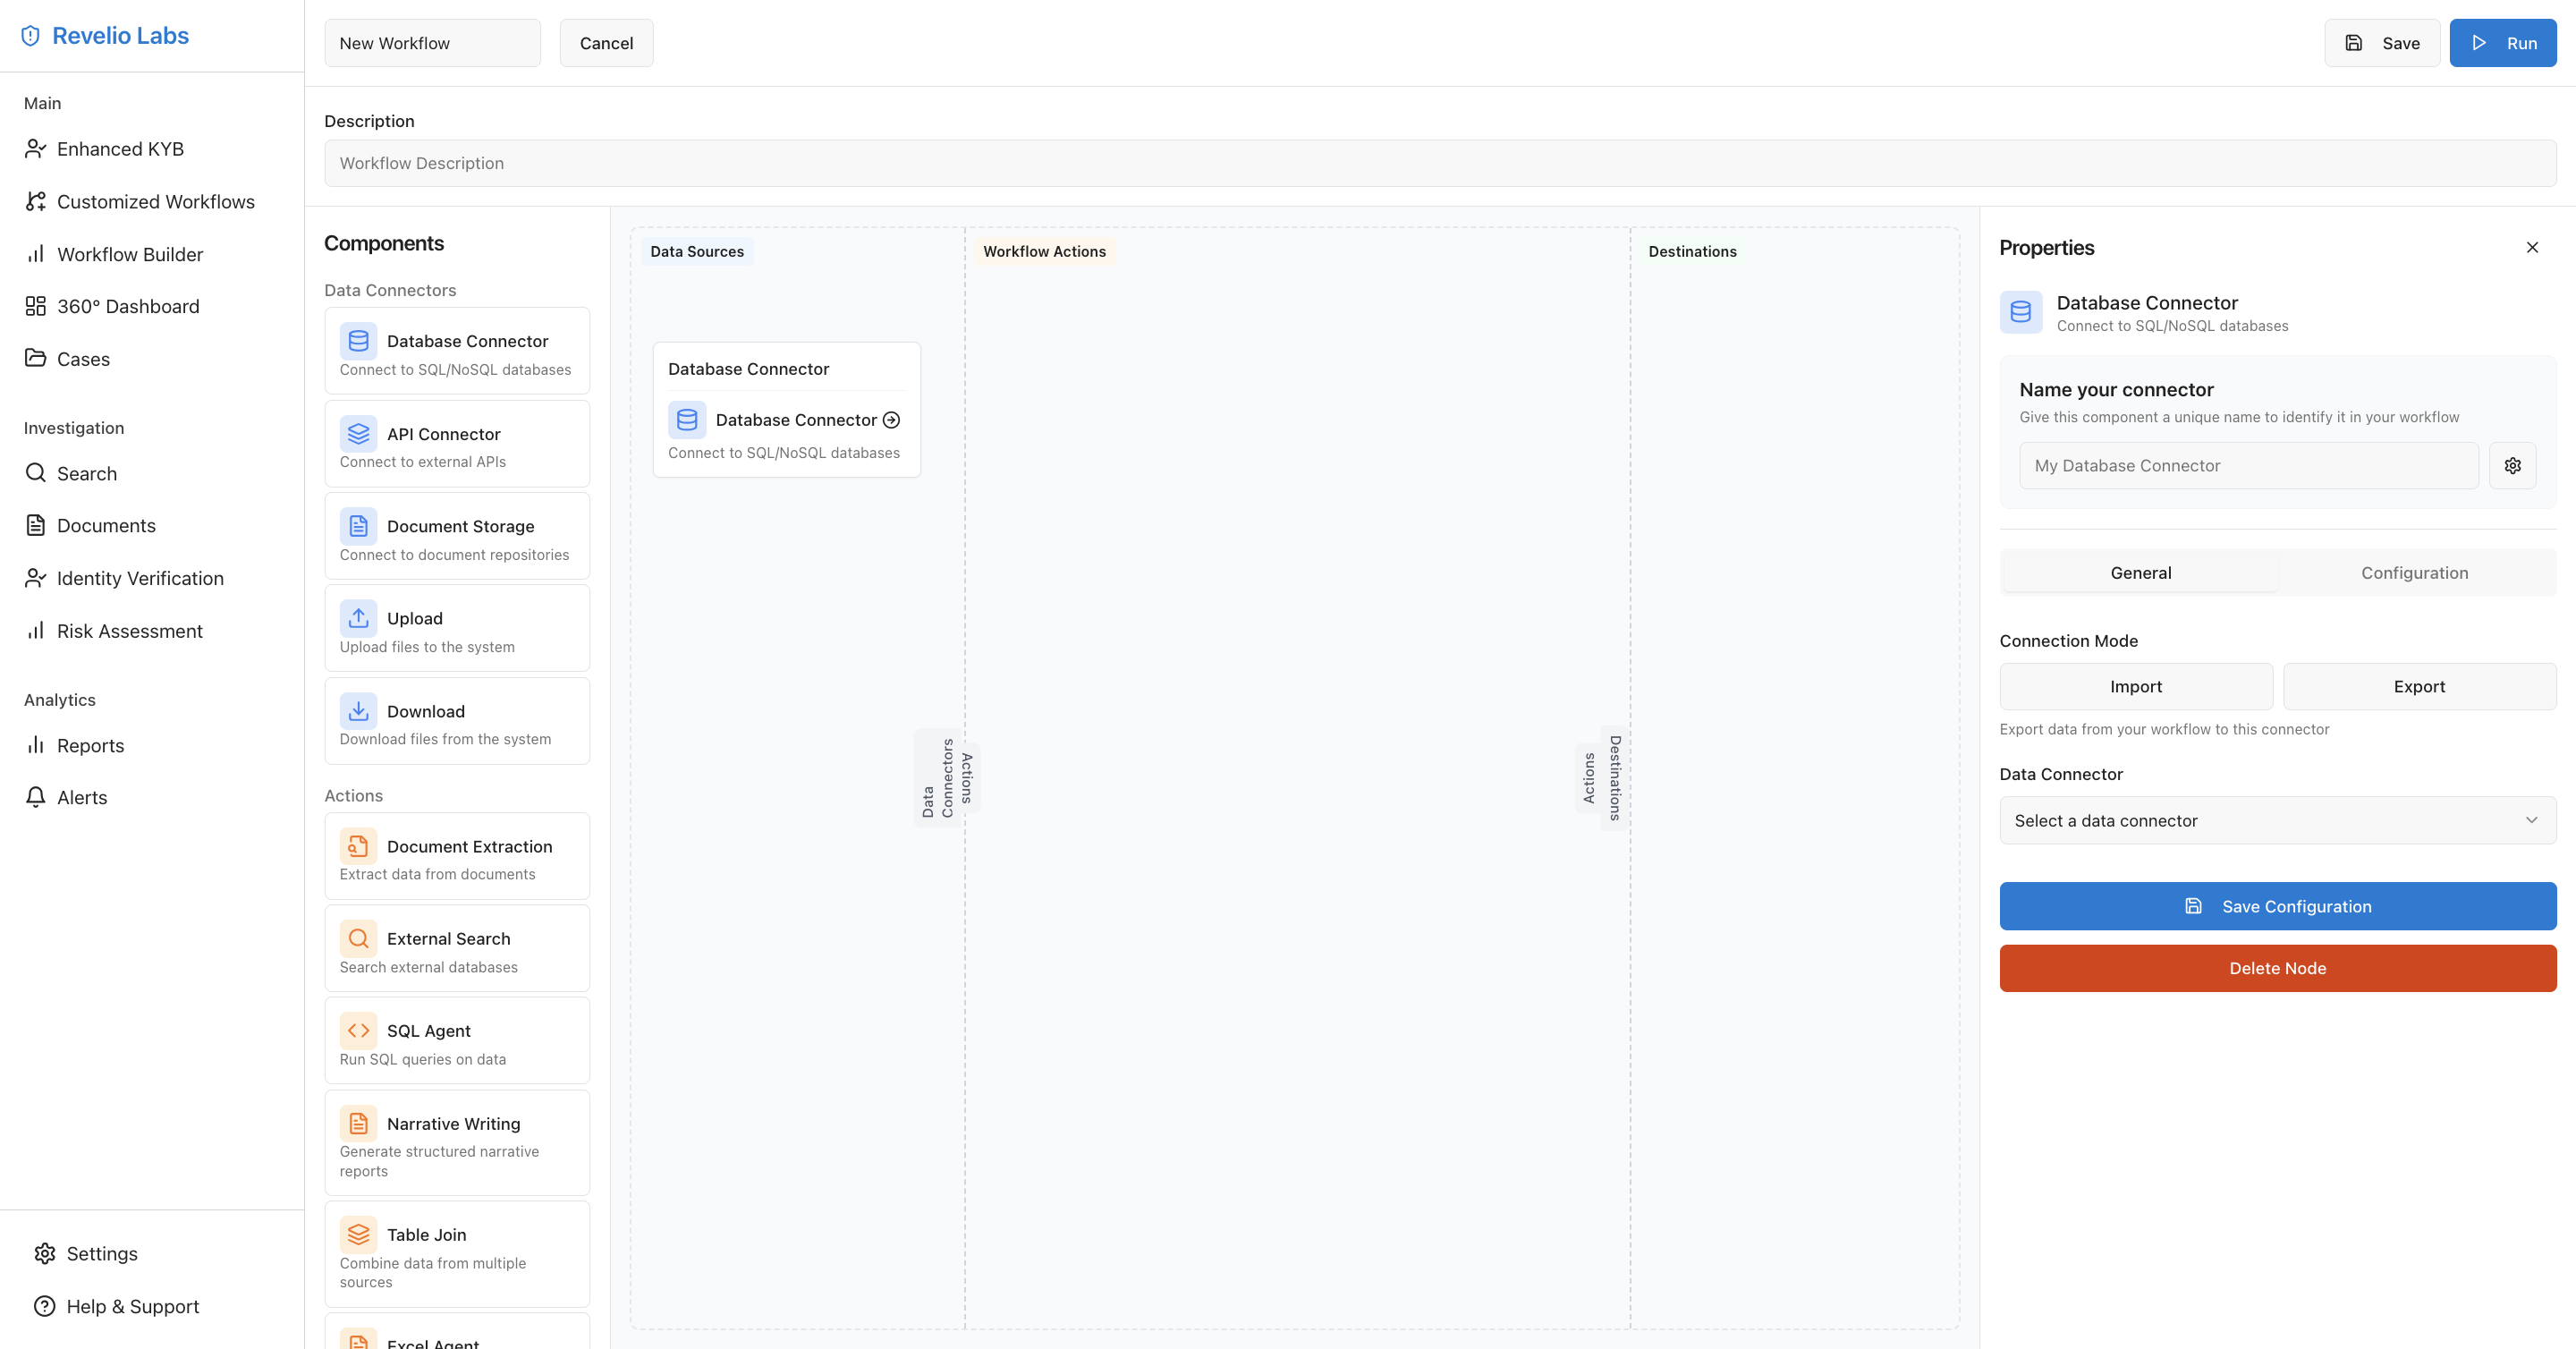
Task: Click the Delete Node button
Action: (x=2277, y=968)
